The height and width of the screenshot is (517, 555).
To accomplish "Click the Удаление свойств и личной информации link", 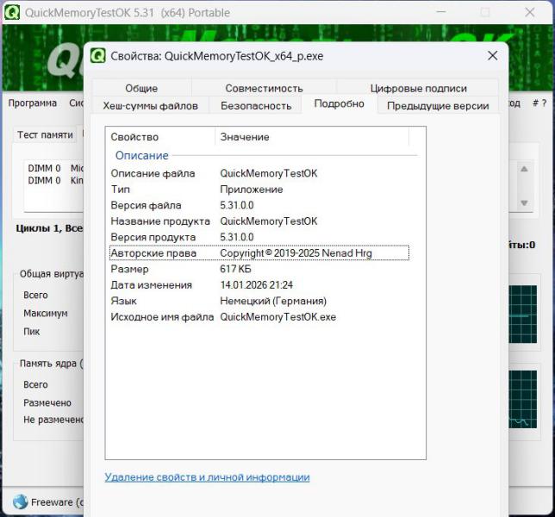I will coord(207,477).
